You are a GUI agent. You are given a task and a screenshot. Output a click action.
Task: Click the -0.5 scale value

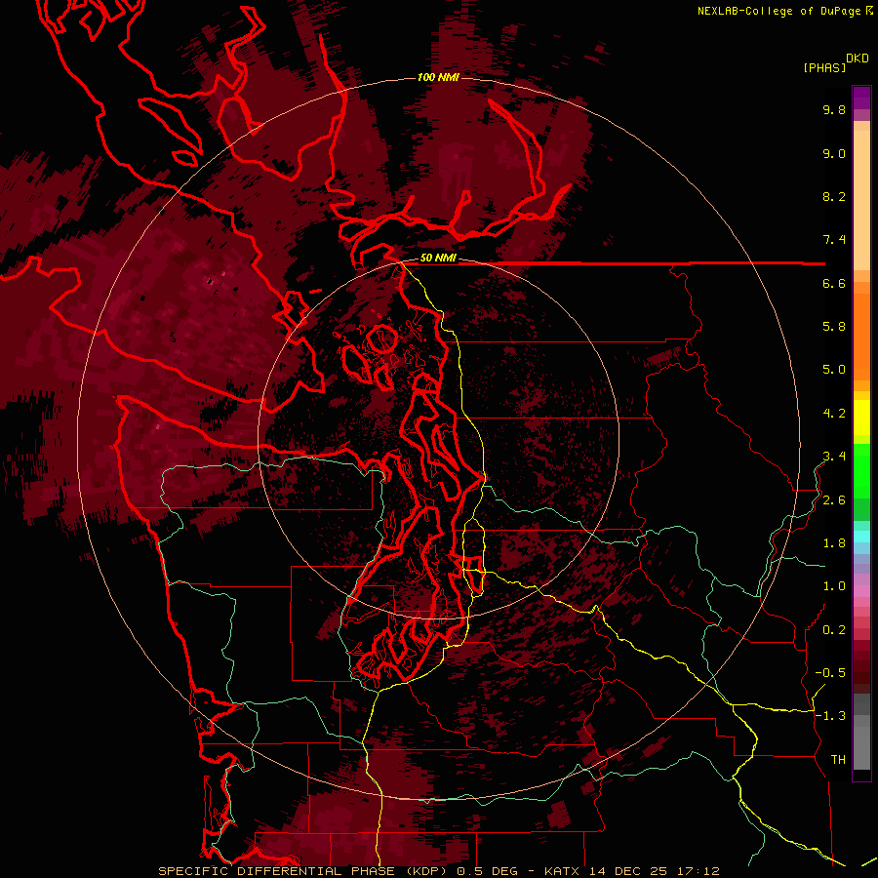(830, 673)
